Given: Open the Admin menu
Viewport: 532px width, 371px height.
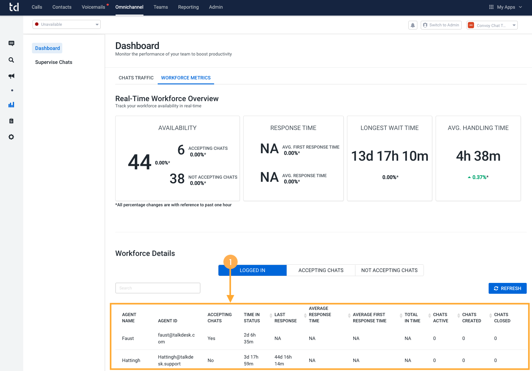Looking at the screenshot, I should (x=216, y=7).
